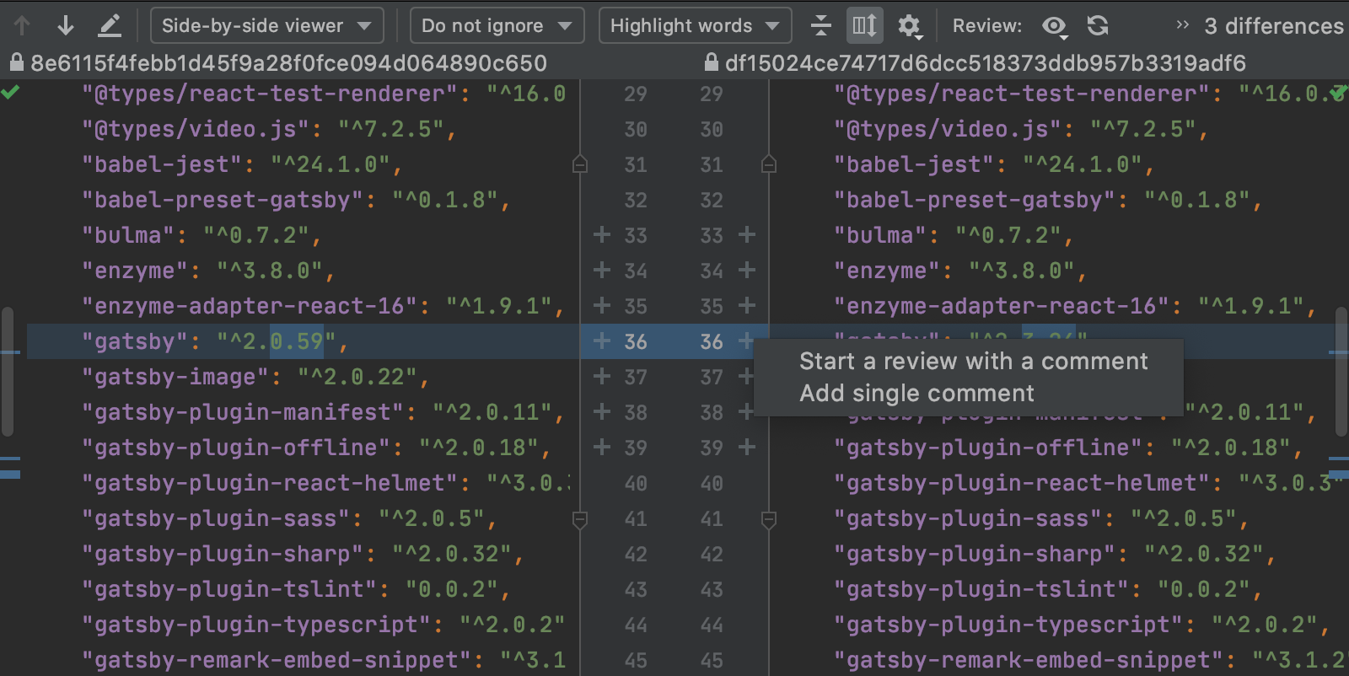Click "gatsby-plugin-react-helmet" line in right pane

click(1088, 483)
